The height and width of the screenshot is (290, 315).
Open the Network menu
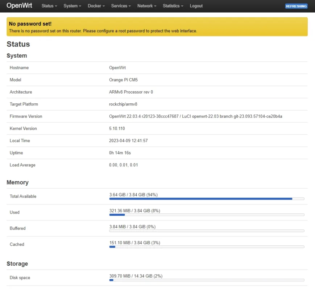pos(147,6)
